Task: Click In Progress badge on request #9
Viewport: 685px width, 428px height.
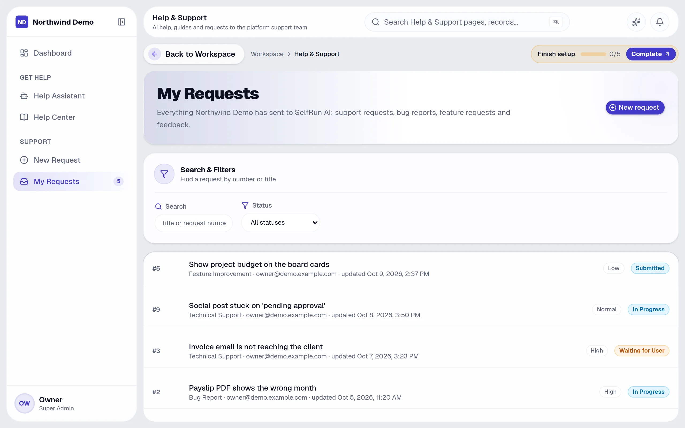Action: tap(649, 309)
